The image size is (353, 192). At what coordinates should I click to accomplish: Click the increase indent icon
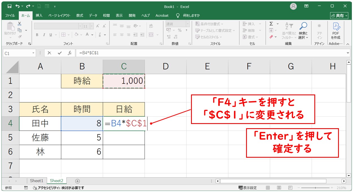(143, 35)
